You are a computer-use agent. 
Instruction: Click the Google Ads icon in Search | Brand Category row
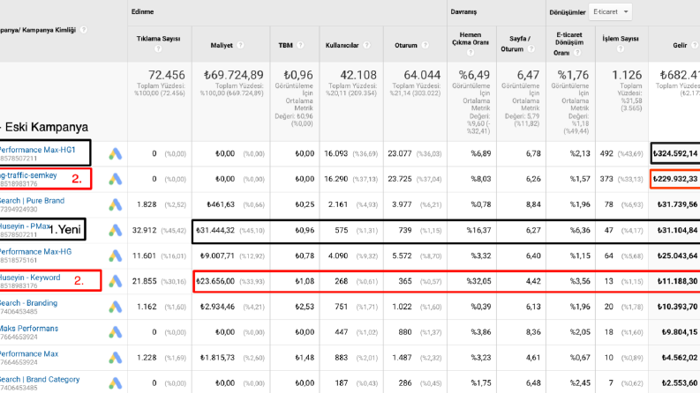tap(115, 382)
